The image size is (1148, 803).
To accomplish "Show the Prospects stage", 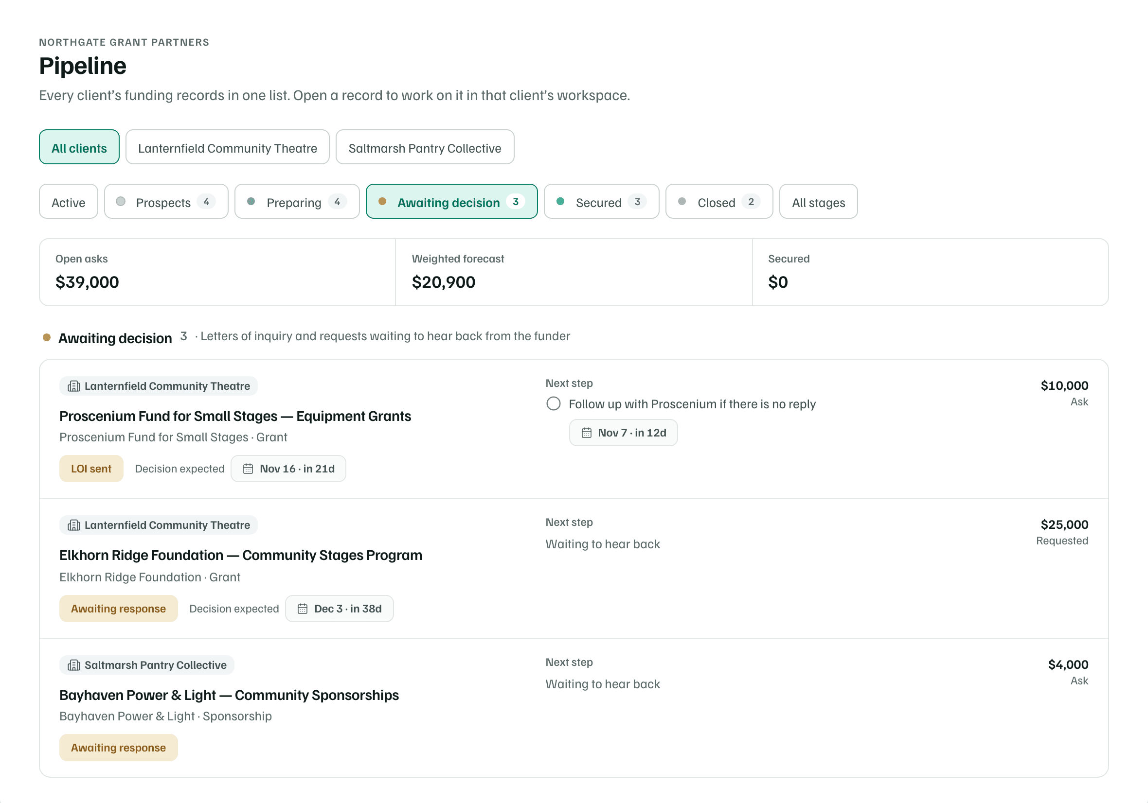I will tap(166, 202).
